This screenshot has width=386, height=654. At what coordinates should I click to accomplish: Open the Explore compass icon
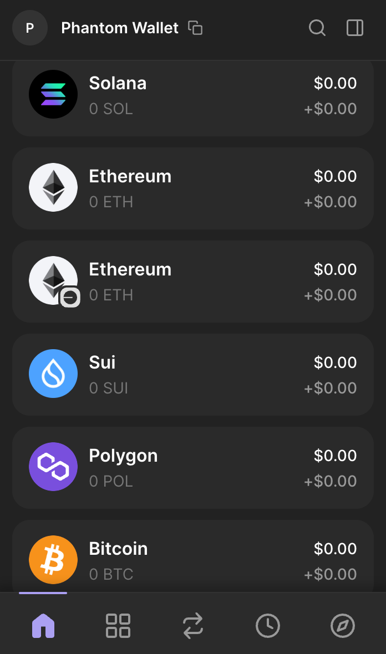342,625
